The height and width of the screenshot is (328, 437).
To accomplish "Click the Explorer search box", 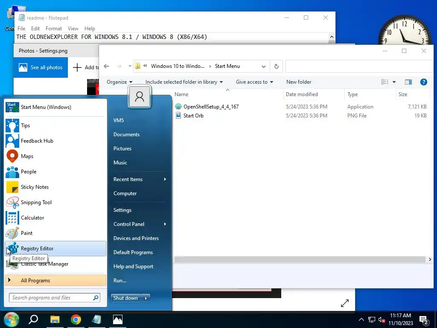I will 359,66.
